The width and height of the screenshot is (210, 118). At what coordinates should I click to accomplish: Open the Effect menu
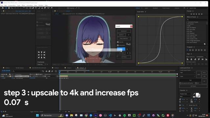point(23,6)
